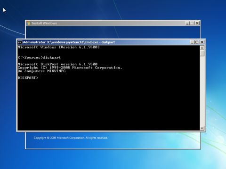226x169 pixels.
Task: Click the DISKPART> prompt line
Action: point(28,78)
